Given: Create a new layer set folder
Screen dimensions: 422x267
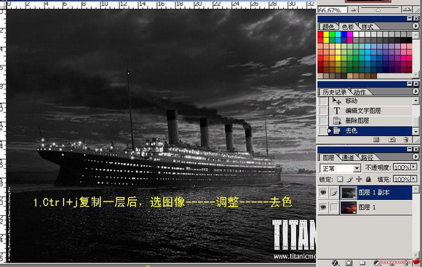Looking at the screenshot, I should (362, 263).
